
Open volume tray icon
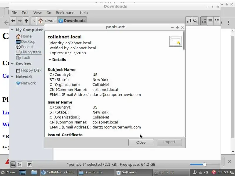[x=206, y=172]
